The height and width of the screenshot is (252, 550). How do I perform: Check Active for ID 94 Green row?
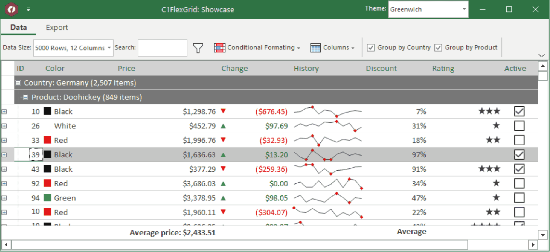point(519,198)
